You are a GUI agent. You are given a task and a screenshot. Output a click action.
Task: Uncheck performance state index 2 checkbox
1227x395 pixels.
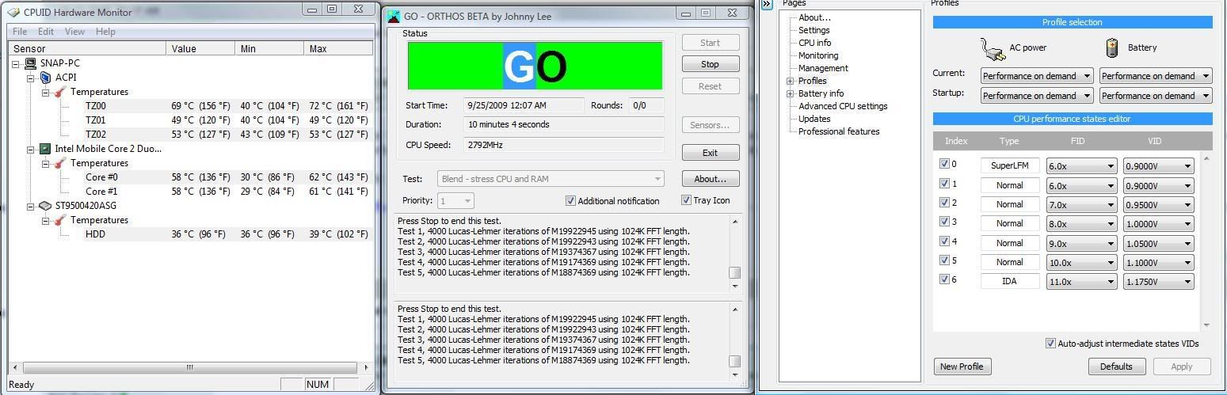(944, 203)
